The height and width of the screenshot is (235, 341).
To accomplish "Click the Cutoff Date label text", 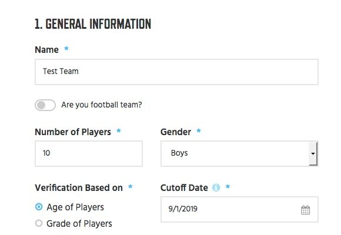I will tap(184, 187).
